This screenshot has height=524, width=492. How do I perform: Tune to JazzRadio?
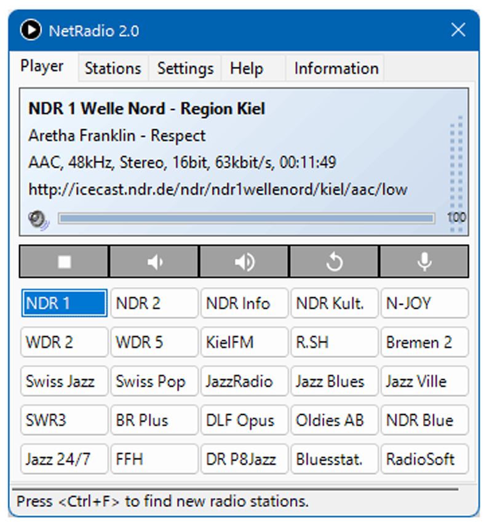(x=244, y=381)
